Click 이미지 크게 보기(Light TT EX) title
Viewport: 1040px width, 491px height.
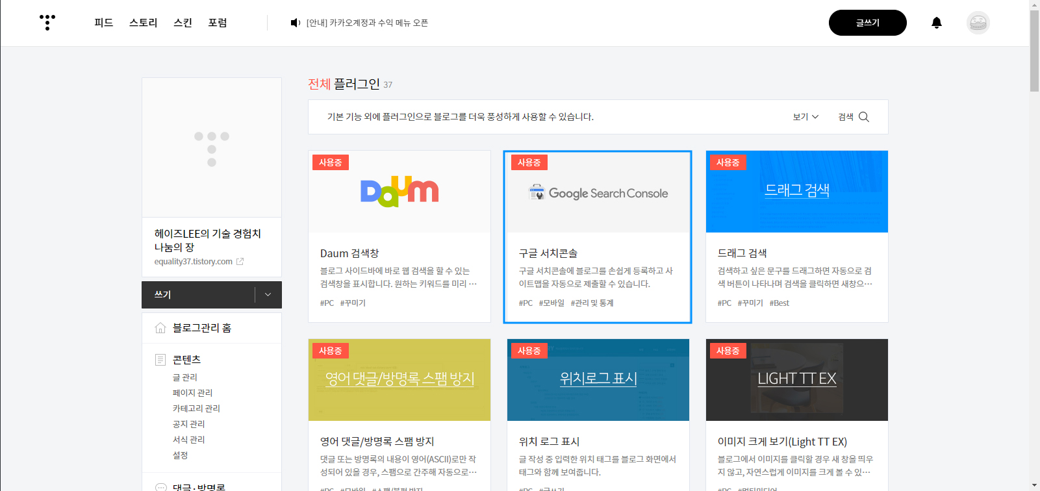point(782,442)
